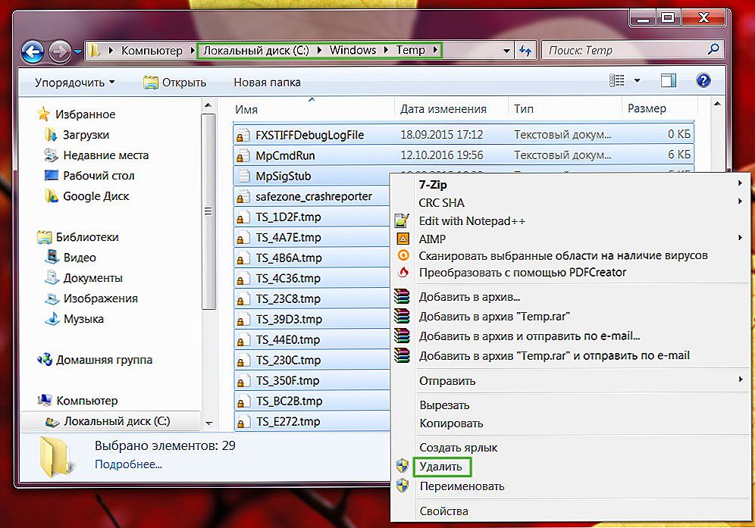This screenshot has width=755, height=528.
Task: Choose Добавить в архив "Temp.rar"
Action: point(571,316)
